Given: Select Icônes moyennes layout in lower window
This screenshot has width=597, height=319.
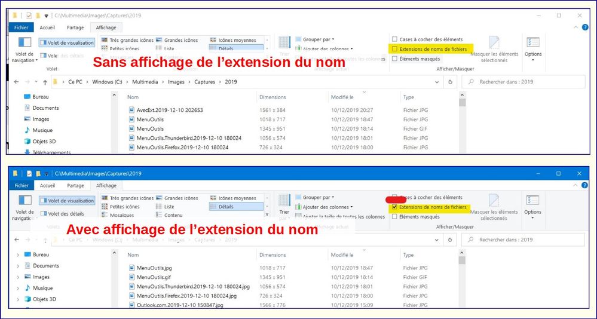Looking at the screenshot, I should (234, 198).
